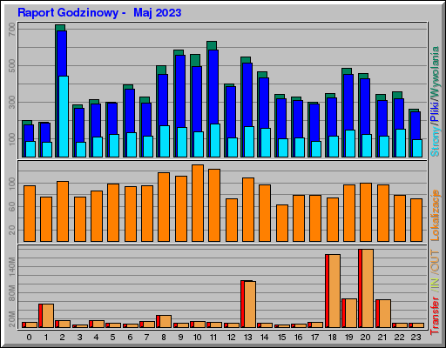Click hour label 0 on the x-axis
Screen dimensions: 446x348
point(29,338)
